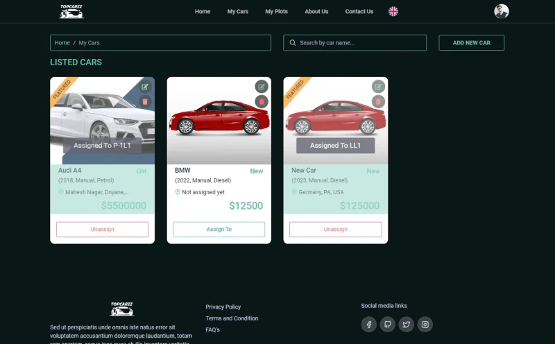Click the $125000 price
Image resolution: width=555 pixels, height=344 pixels.
click(x=359, y=205)
